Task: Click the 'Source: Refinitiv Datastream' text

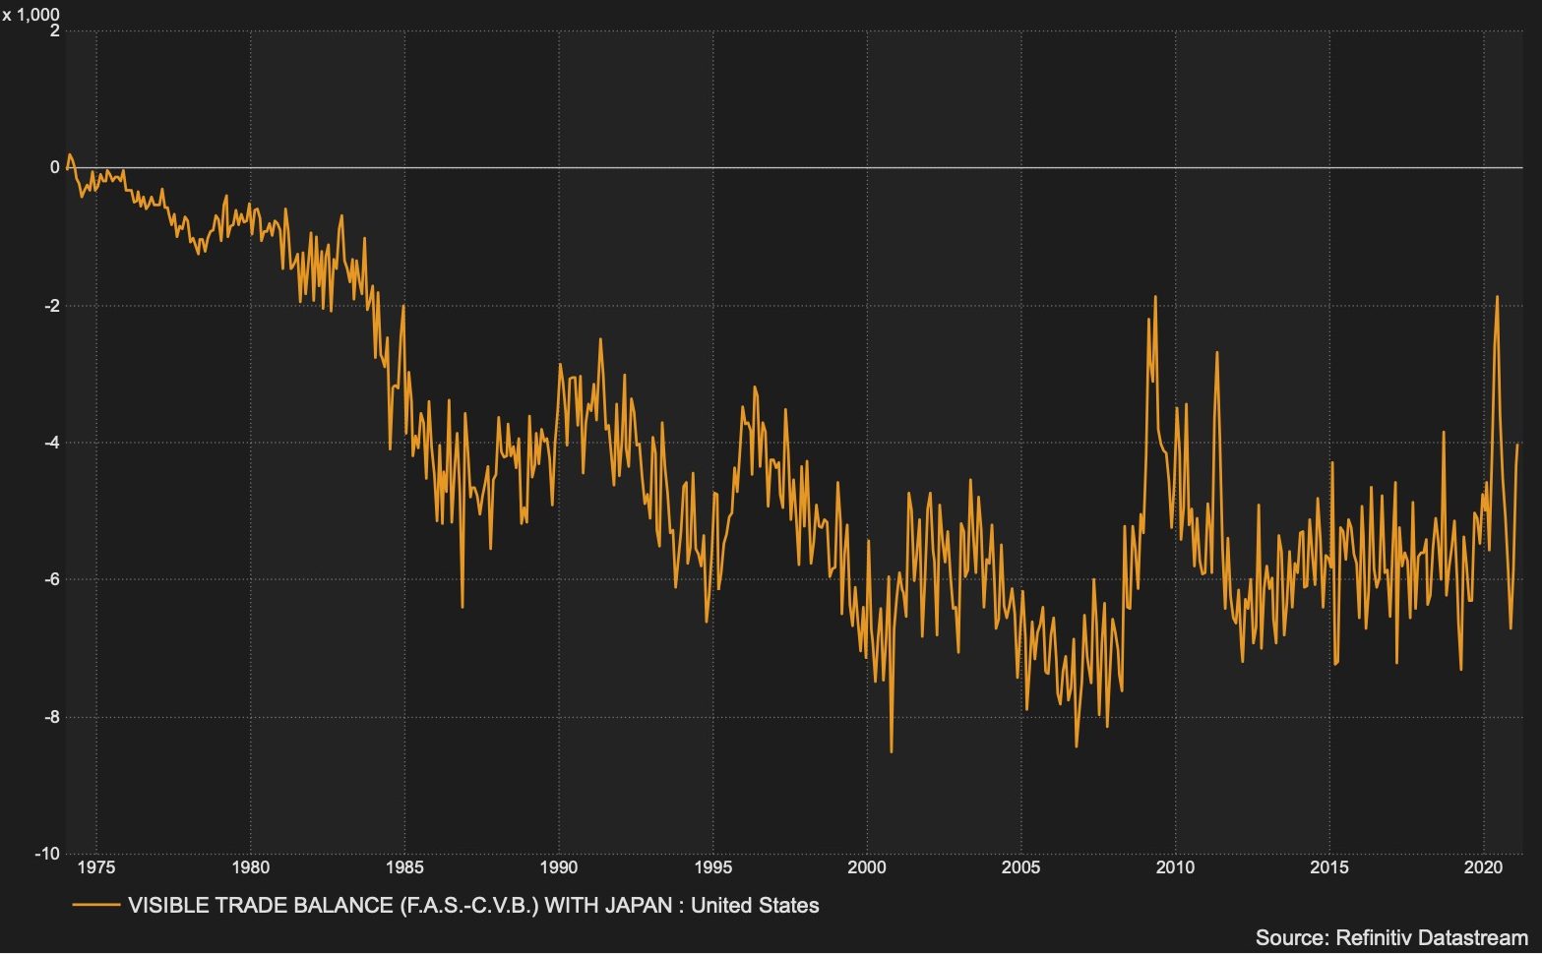Action: [x=1390, y=937]
